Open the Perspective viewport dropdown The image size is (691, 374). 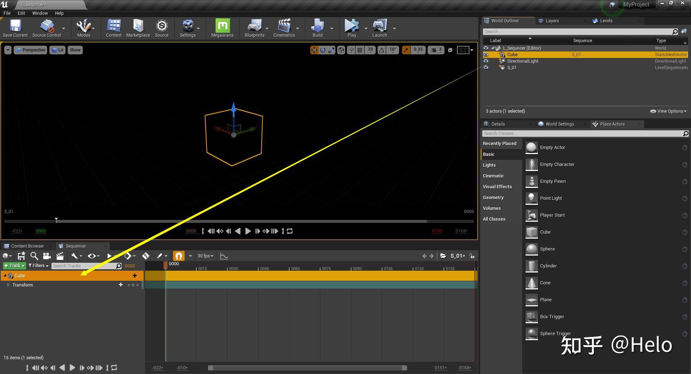pos(30,50)
